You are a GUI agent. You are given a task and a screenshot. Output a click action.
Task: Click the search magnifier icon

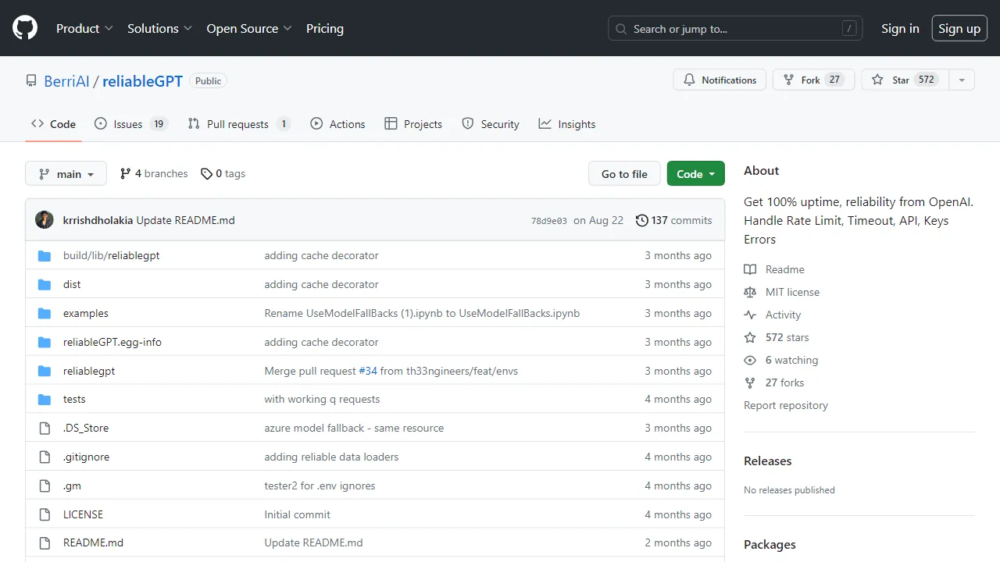coord(621,29)
